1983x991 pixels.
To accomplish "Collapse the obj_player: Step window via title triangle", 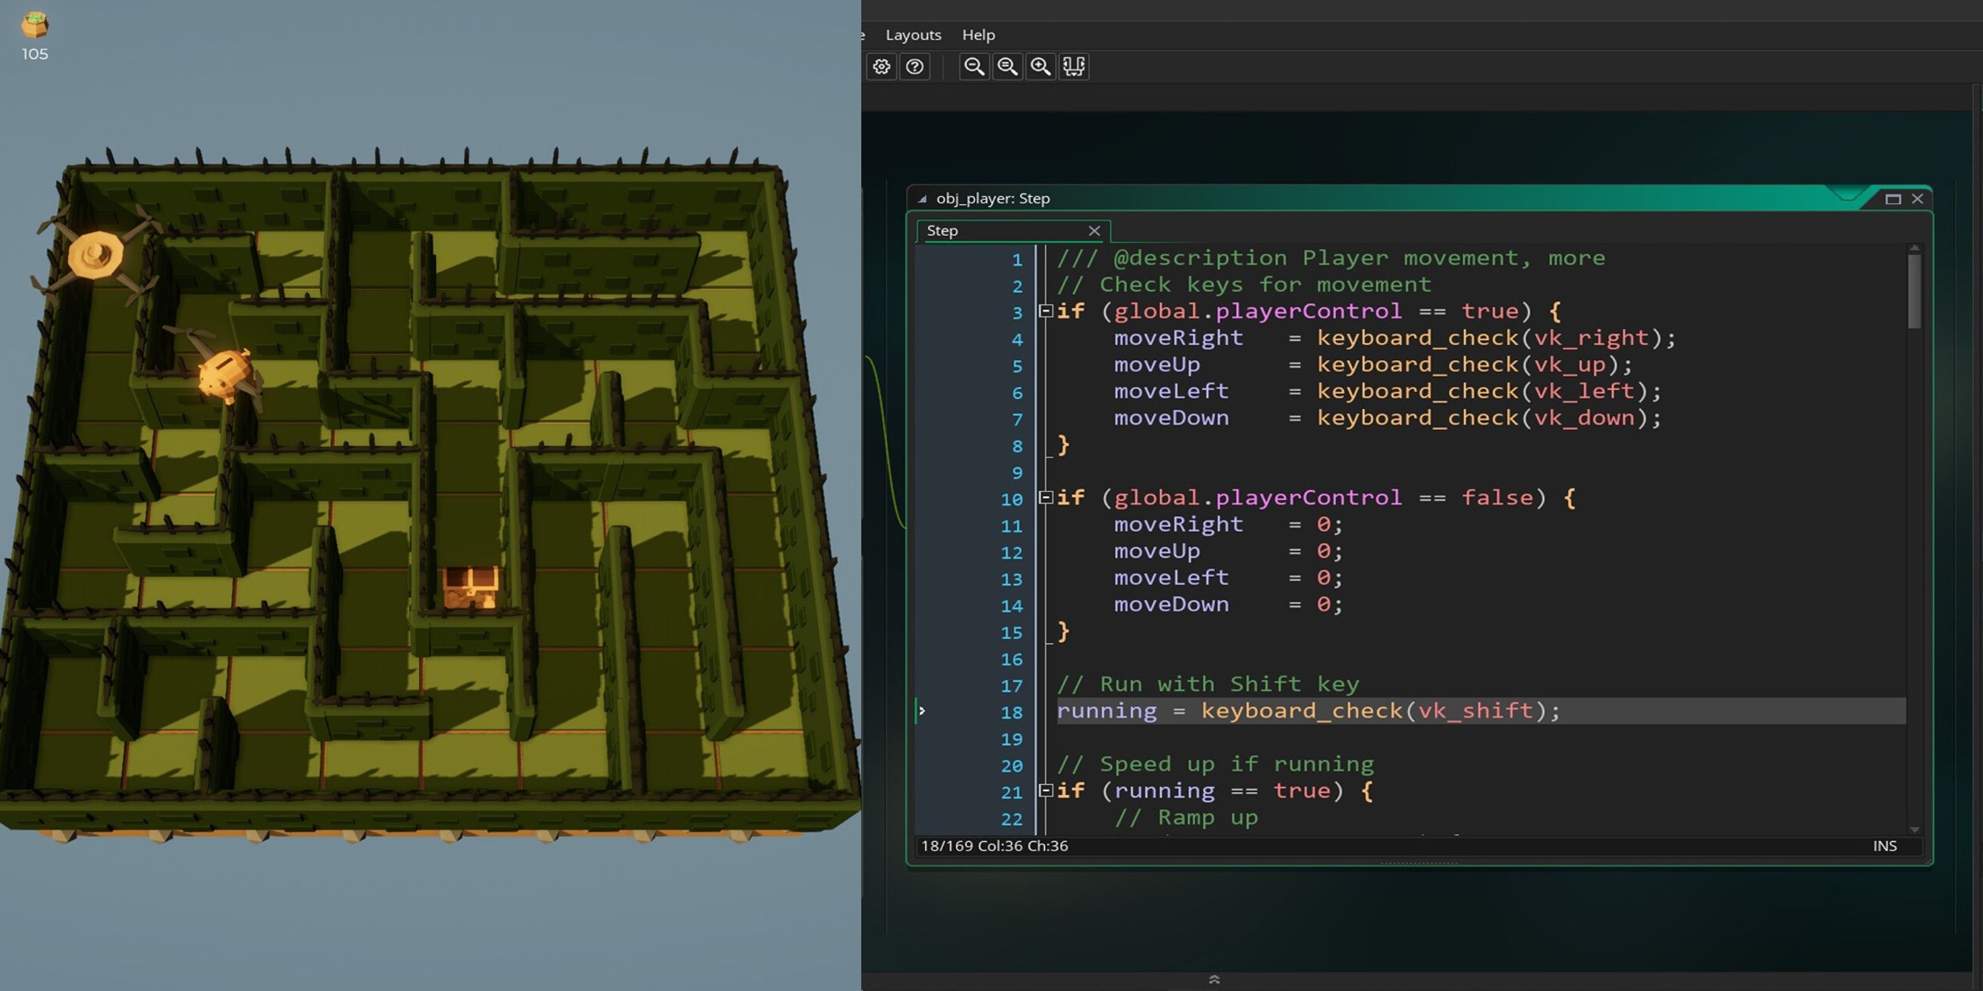I will (x=921, y=198).
